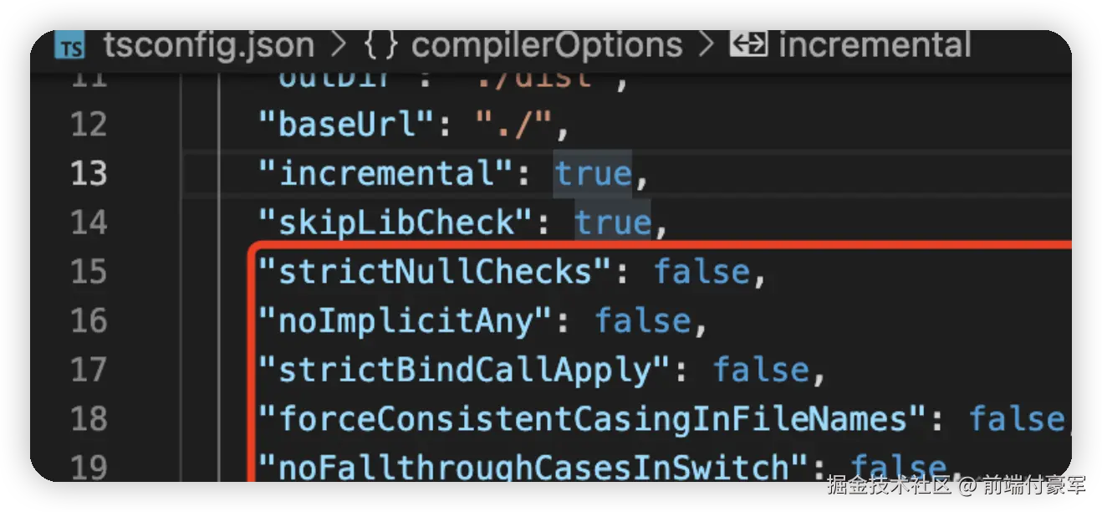Click line number 12 in gutter
1102x512 pixels.
coord(89,125)
